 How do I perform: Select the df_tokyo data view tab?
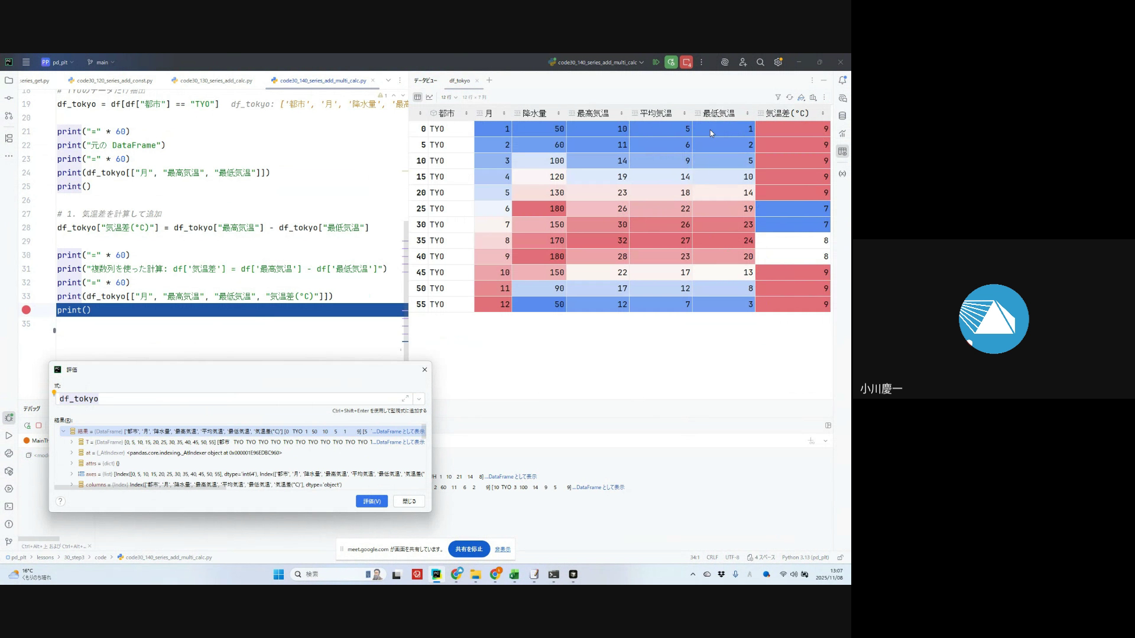459,80
